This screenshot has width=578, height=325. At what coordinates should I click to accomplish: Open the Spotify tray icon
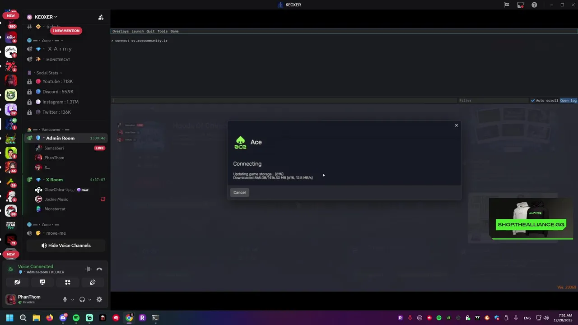click(x=439, y=318)
